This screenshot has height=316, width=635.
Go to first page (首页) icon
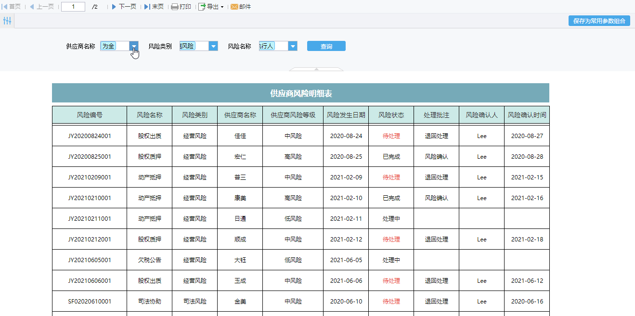click(x=6, y=7)
